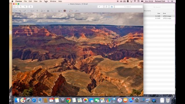Viewport: 185px width, 104px height.
Task: Open the File menu
Action: tap(25, 1)
